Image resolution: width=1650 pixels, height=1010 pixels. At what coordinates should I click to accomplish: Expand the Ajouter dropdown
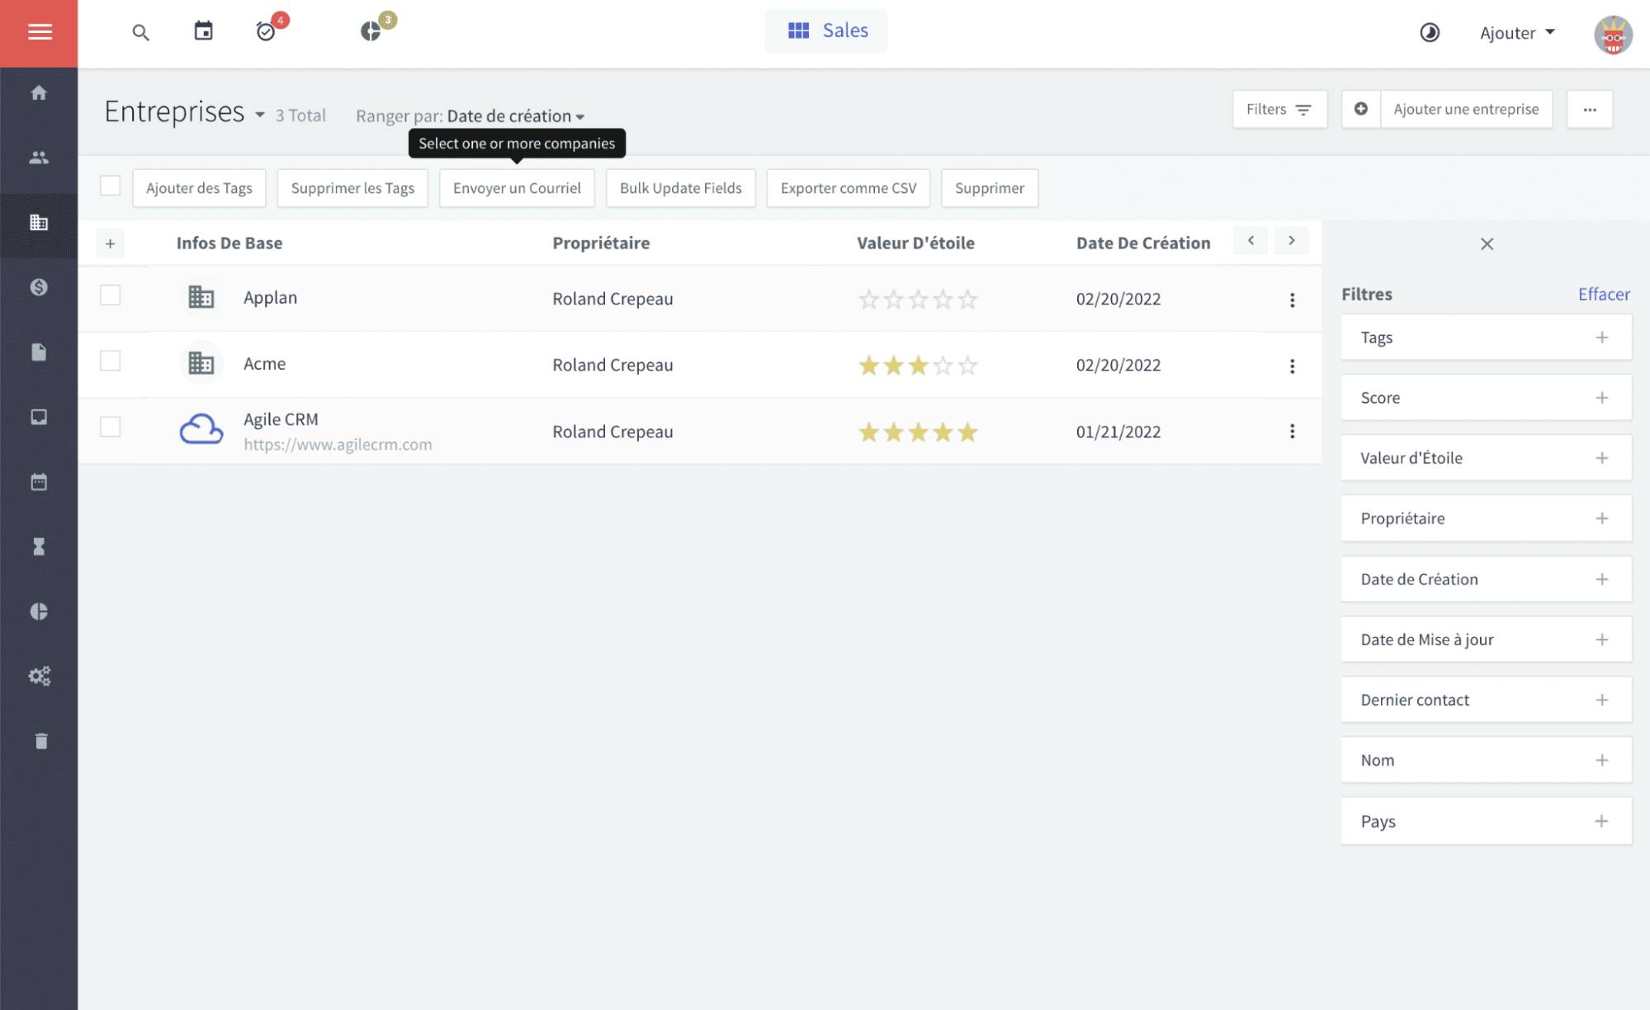pos(1516,33)
